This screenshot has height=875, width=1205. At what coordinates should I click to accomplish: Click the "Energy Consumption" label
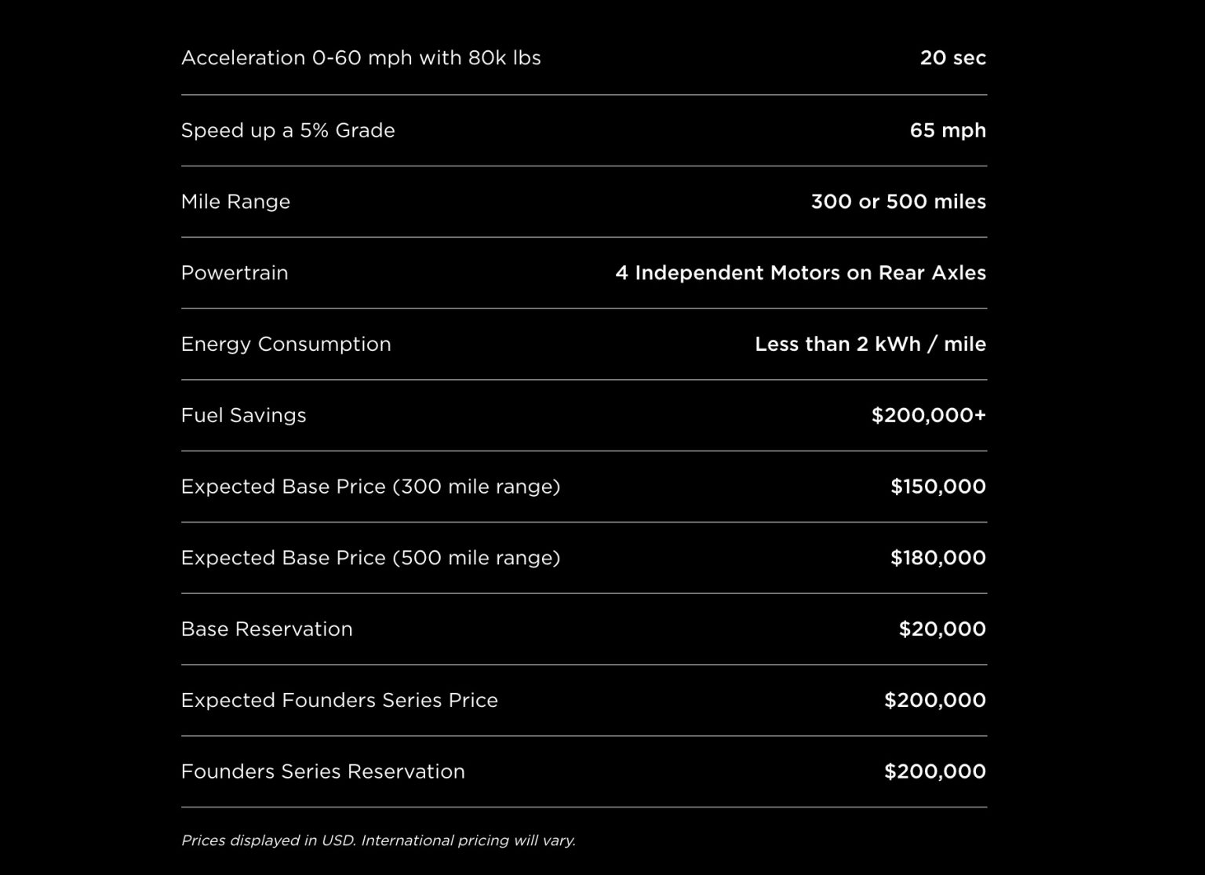[x=286, y=345]
